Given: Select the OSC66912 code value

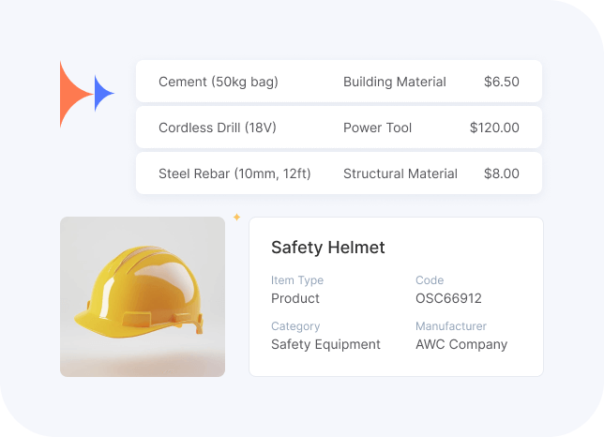Looking at the screenshot, I should (x=448, y=298).
